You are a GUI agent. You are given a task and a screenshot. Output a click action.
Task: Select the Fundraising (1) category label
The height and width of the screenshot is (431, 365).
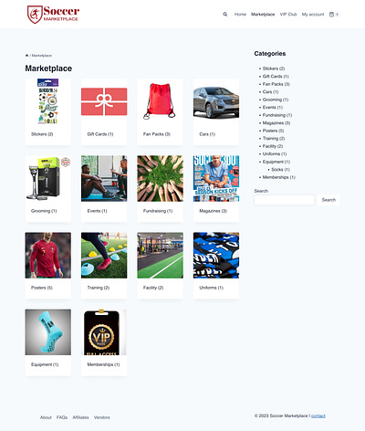tap(158, 211)
